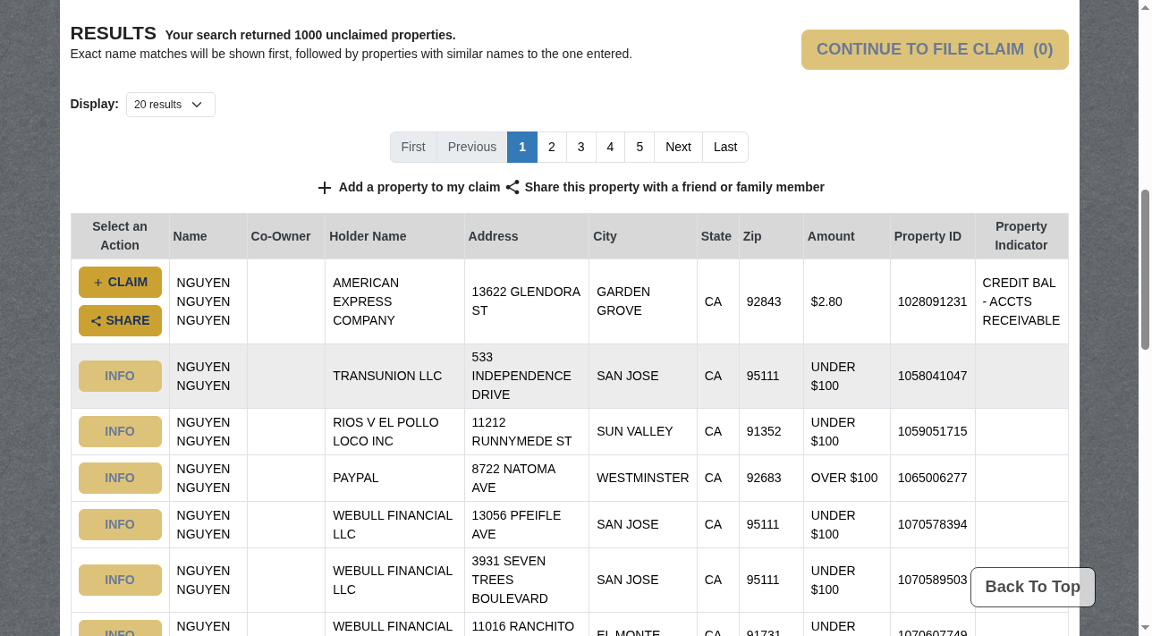Click the page vertical scrollbar thumb
Screen dimensions: 1152x636
coord(1145,269)
